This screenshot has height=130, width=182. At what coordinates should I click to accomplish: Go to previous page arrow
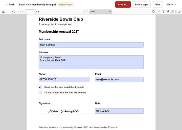click(x=18, y=12)
